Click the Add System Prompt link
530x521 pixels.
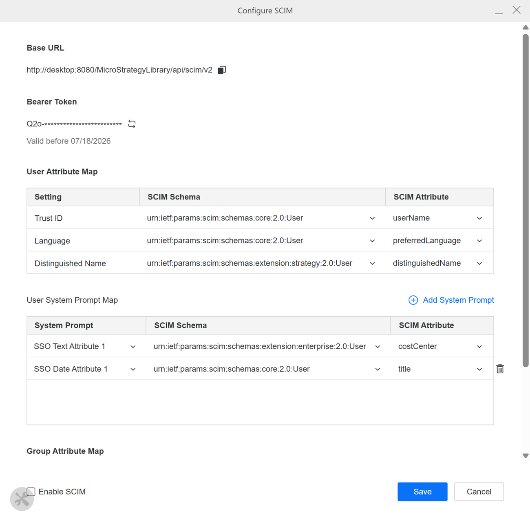tap(458, 300)
